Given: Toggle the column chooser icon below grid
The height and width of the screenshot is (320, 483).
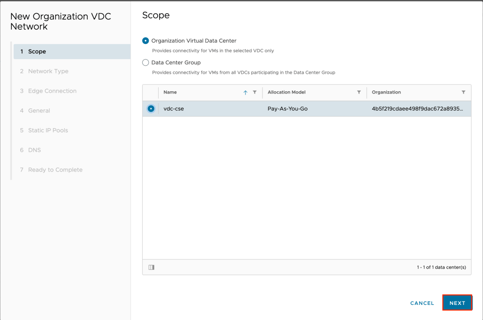Looking at the screenshot, I should point(152,268).
